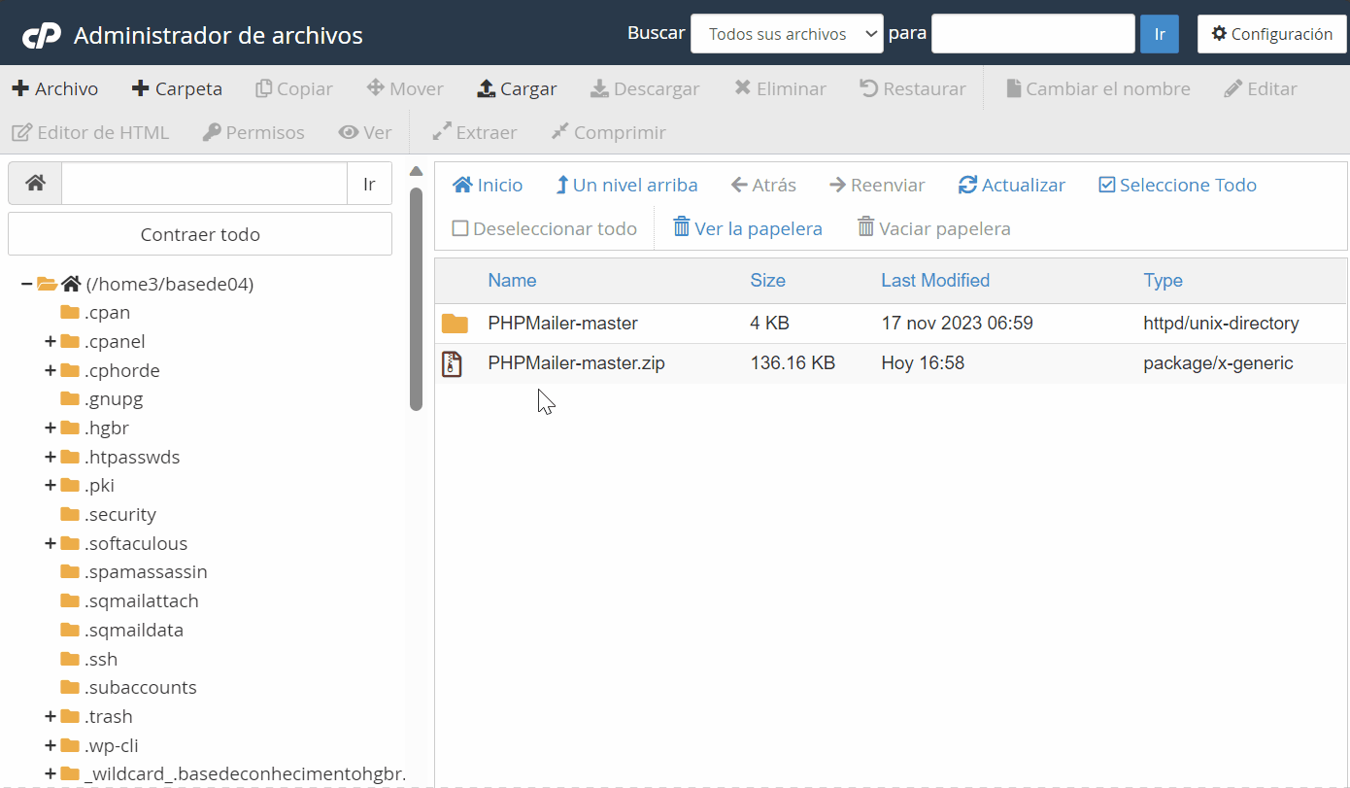The image size is (1350, 788).
Task: Collapse the /home3/basede04 root node
Action: tap(27, 284)
